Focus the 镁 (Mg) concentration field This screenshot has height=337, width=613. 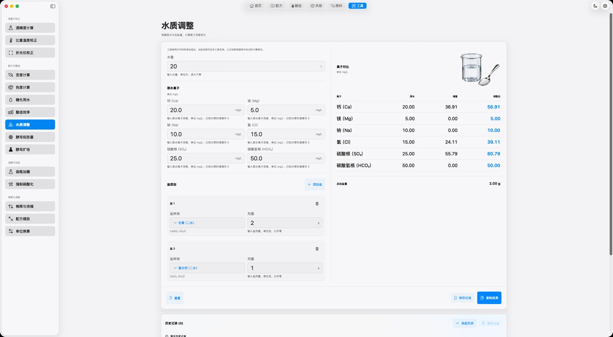pos(286,110)
